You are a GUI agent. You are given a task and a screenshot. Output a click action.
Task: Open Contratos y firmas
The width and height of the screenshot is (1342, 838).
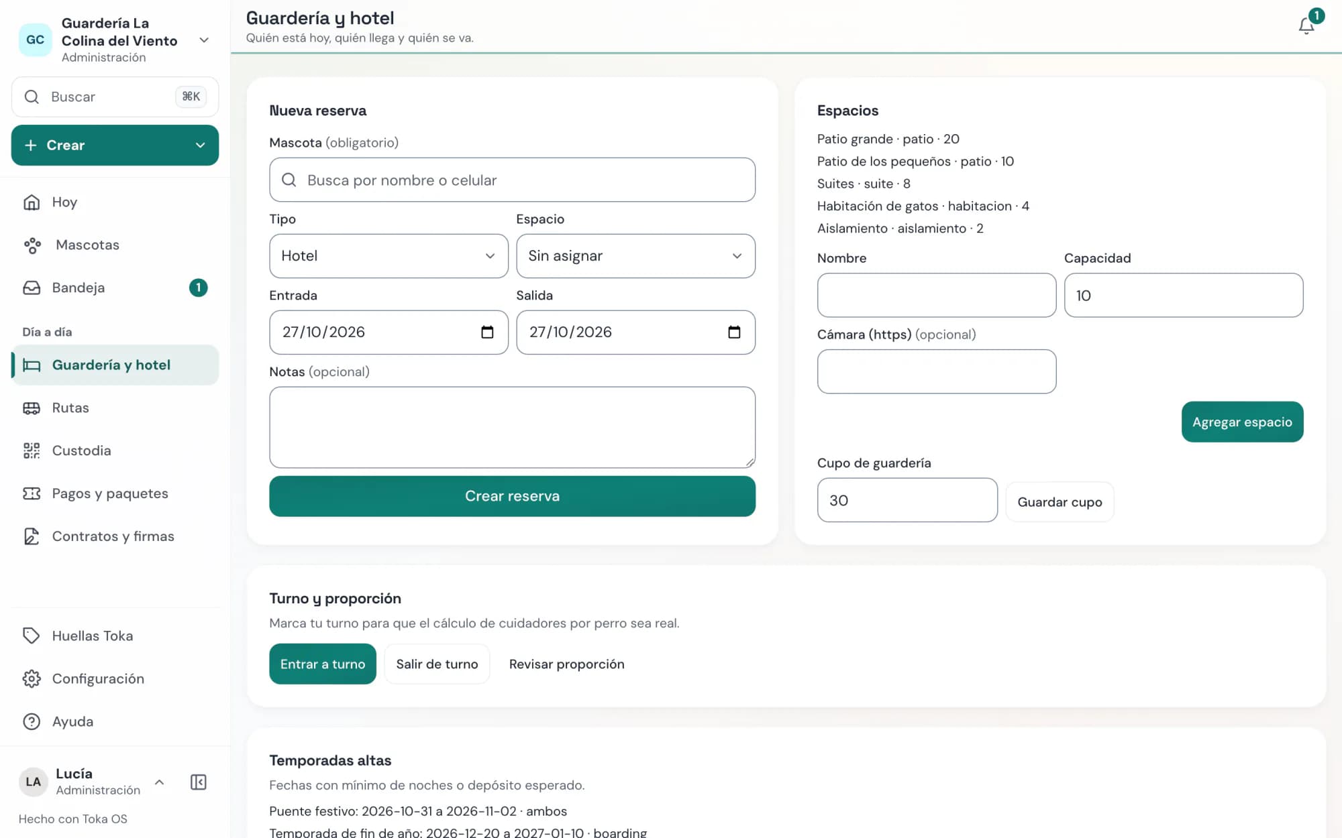coord(115,536)
